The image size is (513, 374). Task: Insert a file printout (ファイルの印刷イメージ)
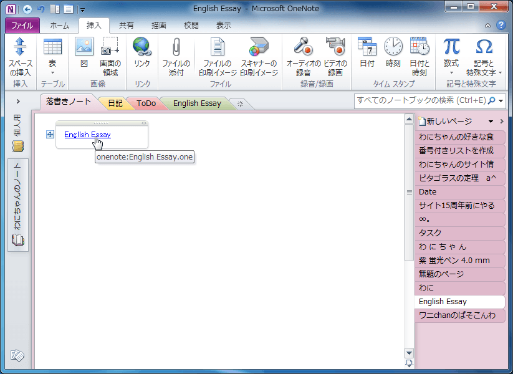(218, 57)
